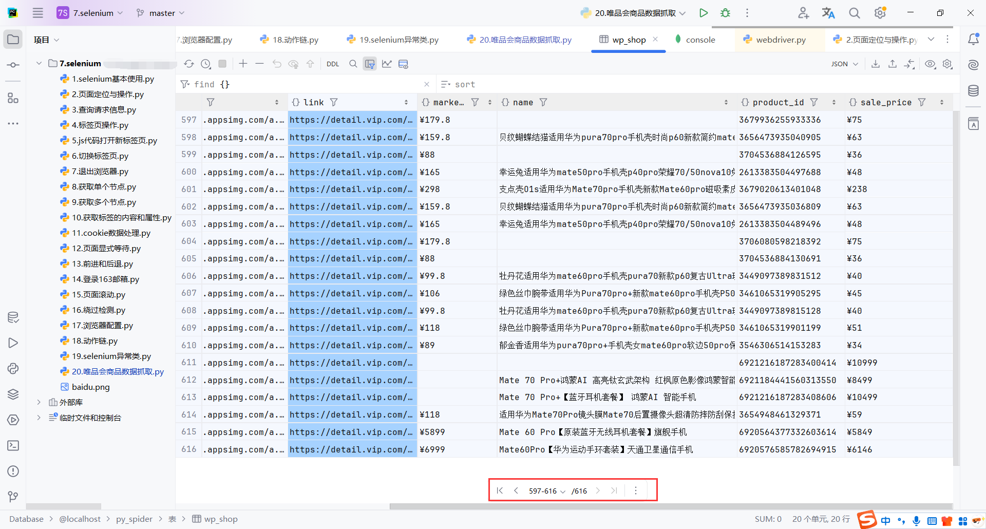
Task: Show the hidden editor tabs dropdown
Action: click(931, 40)
